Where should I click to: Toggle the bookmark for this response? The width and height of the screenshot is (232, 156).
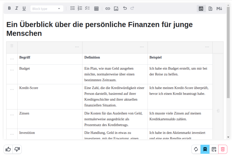(205, 149)
